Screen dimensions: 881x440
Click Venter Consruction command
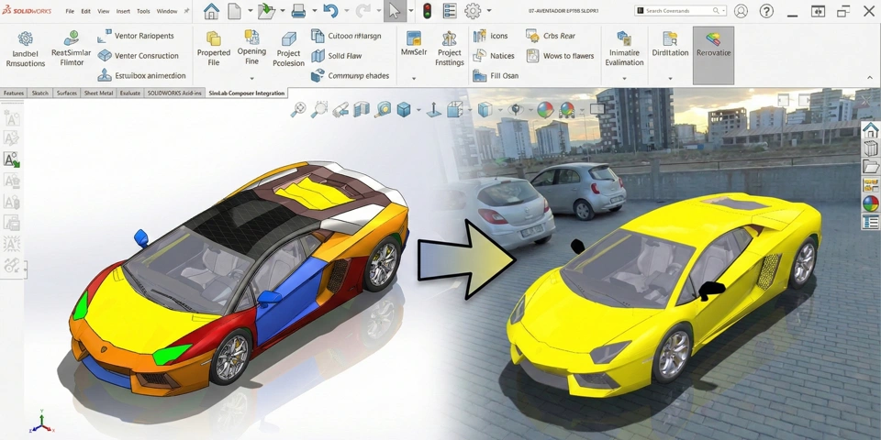point(139,56)
